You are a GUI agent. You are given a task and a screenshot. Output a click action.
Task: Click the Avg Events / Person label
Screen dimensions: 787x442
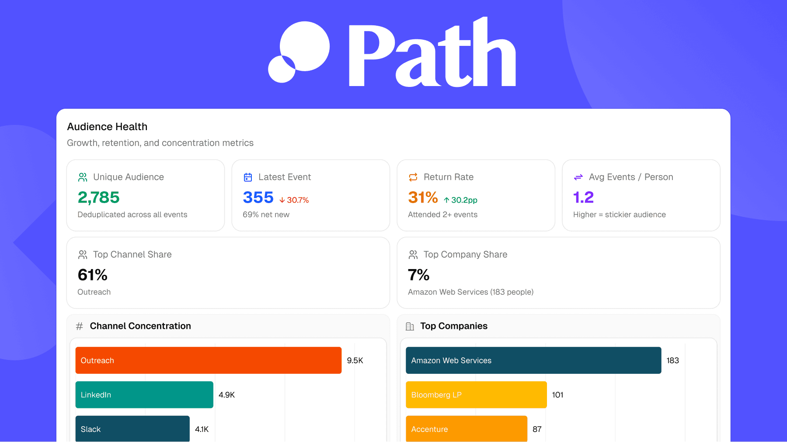(x=631, y=177)
